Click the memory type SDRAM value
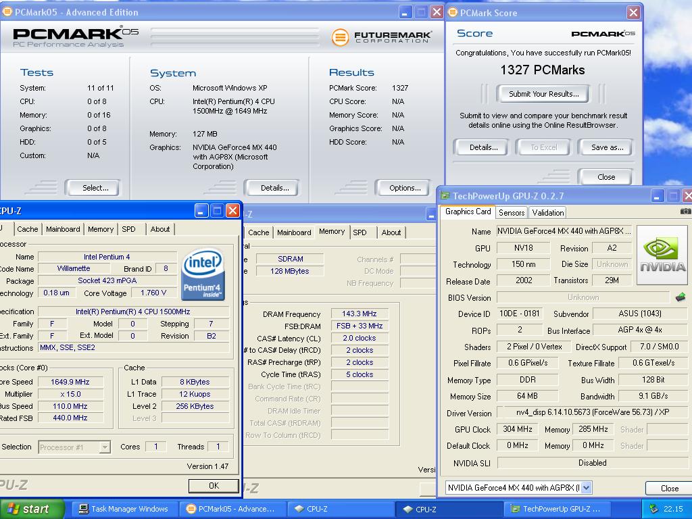The height and width of the screenshot is (519, 692). tap(290, 259)
